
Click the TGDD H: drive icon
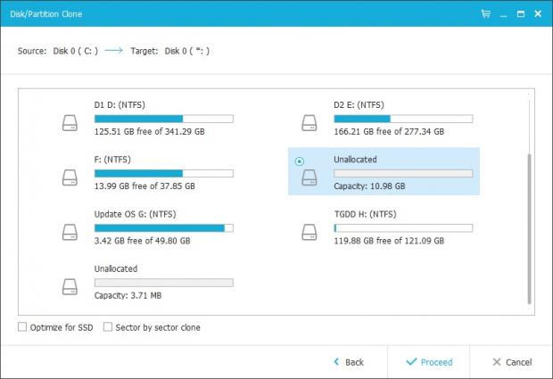point(310,232)
